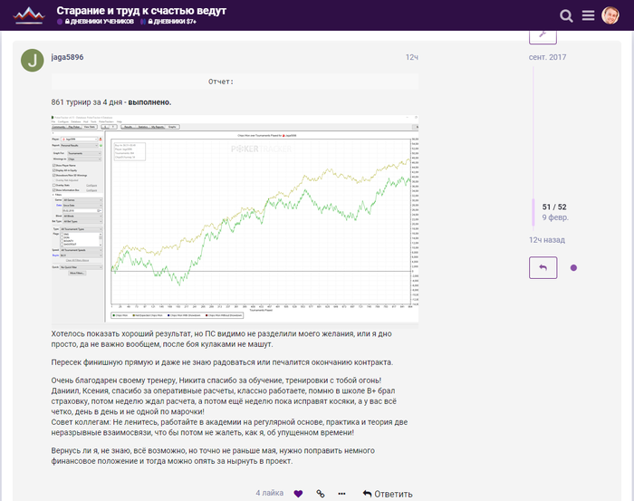
Task: Open the jaga5896 username link
Action: click(x=67, y=57)
